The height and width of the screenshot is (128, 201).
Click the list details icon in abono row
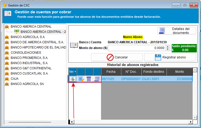click(97, 79)
